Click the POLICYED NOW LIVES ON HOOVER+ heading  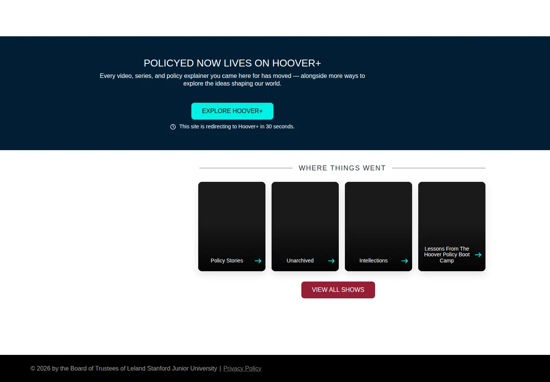(x=232, y=63)
